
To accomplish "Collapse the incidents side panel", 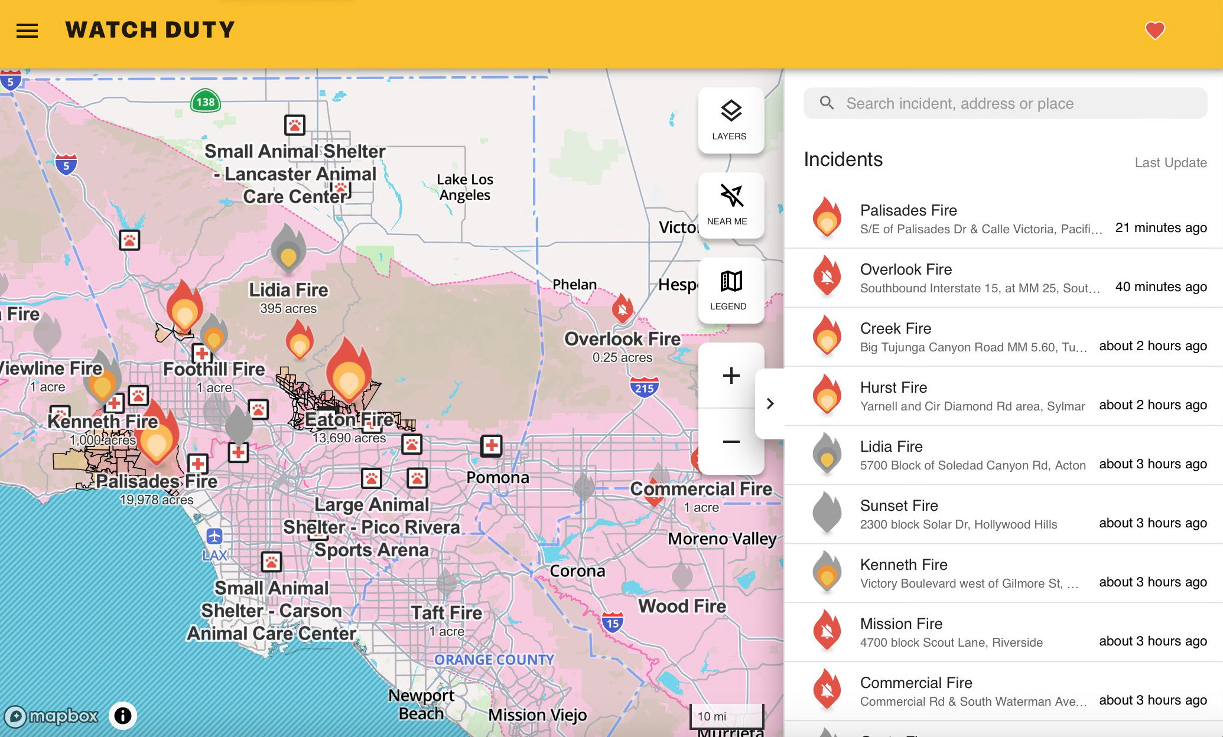I will [770, 403].
